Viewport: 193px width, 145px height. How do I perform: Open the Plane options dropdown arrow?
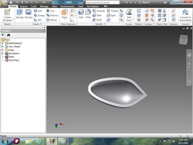[x=65, y=20]
